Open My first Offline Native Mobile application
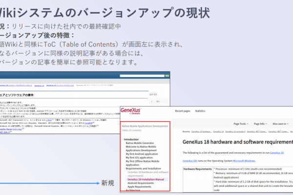This screenshot has height=195, width=293. click(x=143, y=163)
